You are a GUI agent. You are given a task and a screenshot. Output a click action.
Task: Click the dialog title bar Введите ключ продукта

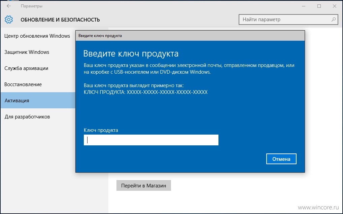pos(190,36)
